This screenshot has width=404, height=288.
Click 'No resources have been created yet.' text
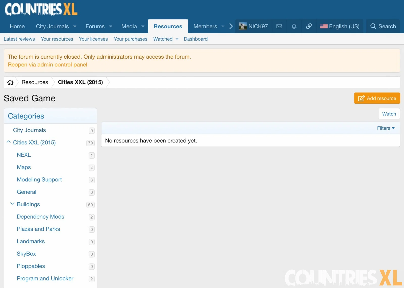[x=151, y=141]
